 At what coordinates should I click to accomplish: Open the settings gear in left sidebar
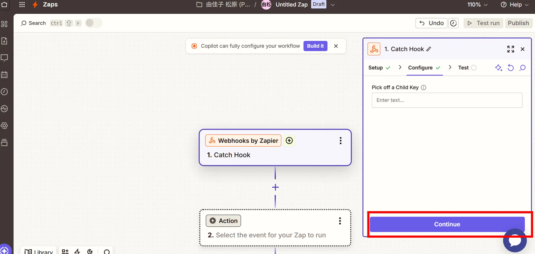[4, 126]
